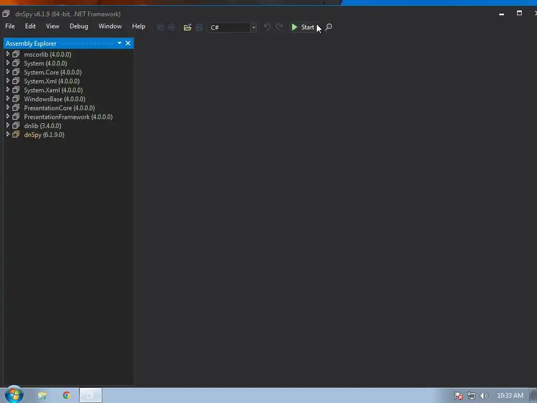Open the Windows Start orb
Viewport: 537px width, 403px height.
[x=14, y=395]
